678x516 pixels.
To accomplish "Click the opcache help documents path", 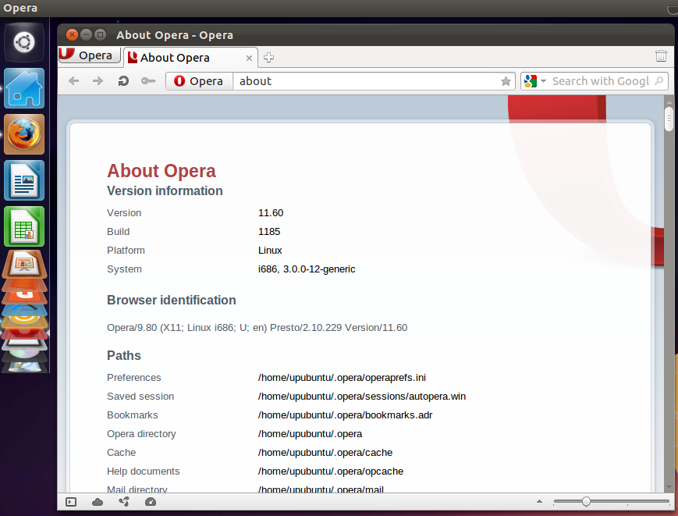I will click(x=330, y=472).
